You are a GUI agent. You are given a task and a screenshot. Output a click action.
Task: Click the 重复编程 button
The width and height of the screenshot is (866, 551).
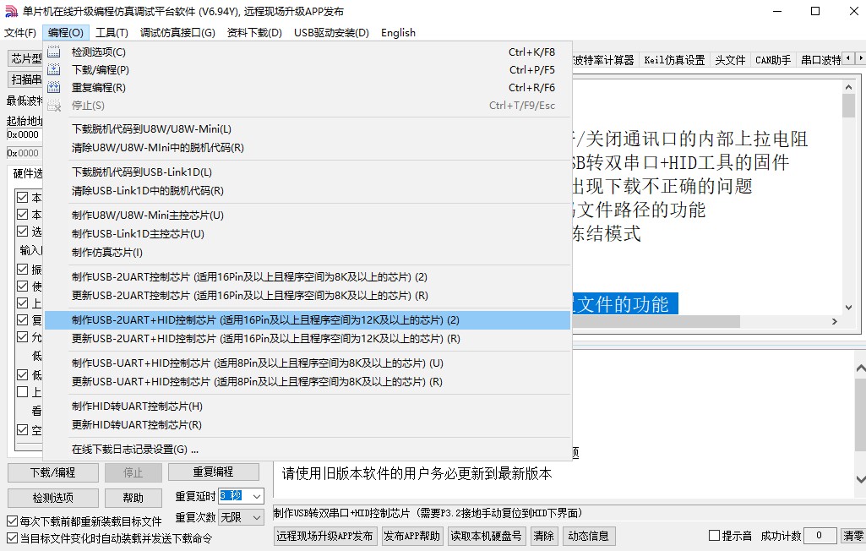tap(213, 472)
